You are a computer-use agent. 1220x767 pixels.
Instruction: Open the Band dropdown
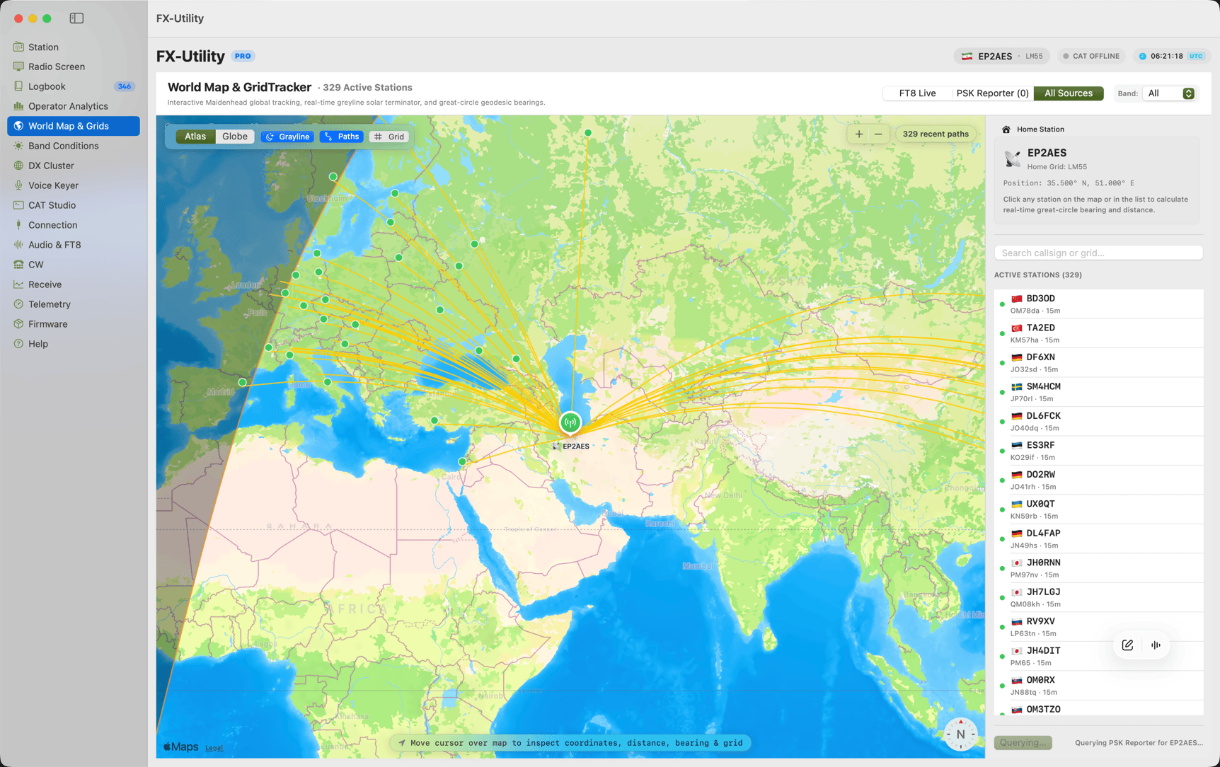tap(1170, 93)
